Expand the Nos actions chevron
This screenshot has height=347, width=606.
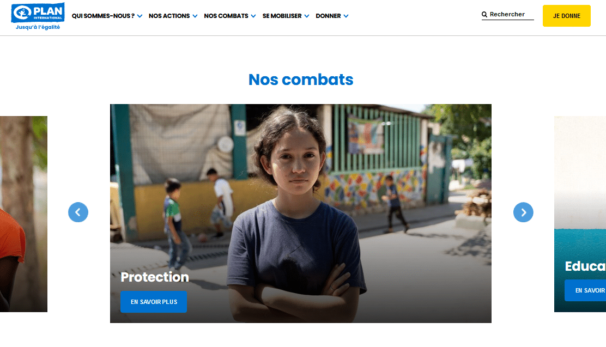point(195,16)
